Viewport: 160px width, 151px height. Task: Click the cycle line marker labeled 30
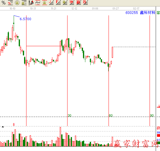pos(69,115)
